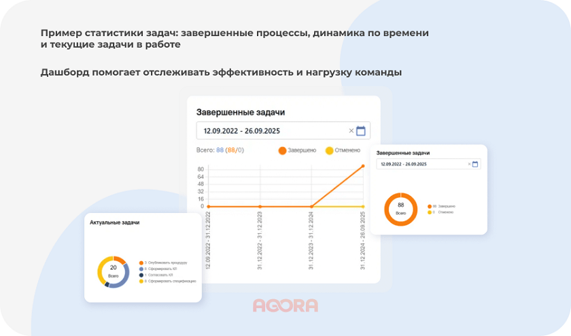Open calendar icon in the small donut card
Screen dimensions: 571x336
click(x=475, y=164)
